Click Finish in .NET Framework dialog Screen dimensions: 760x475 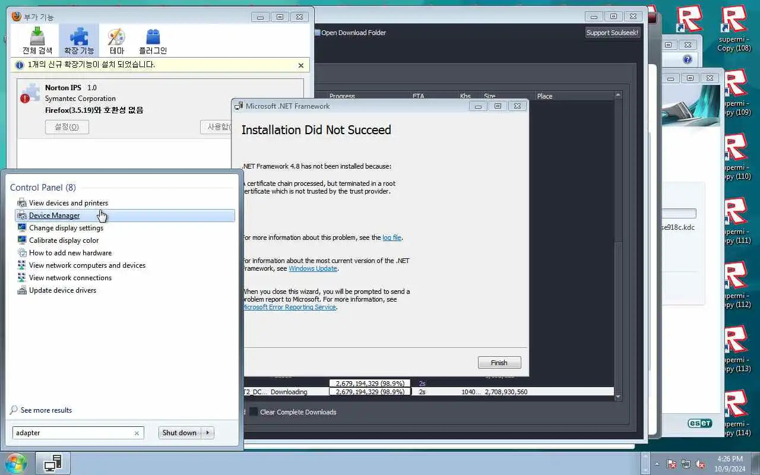pyautogui.click(x=499, y=363)
